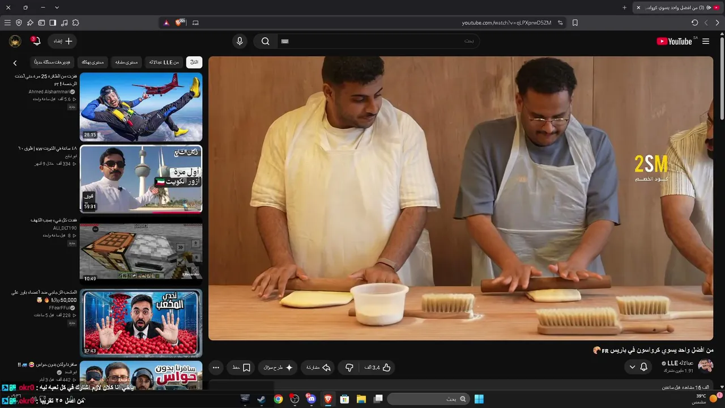Open the Kuwait towers video thumbnail
This screenshot has height=408, width=725.
[x=141, y=179]
